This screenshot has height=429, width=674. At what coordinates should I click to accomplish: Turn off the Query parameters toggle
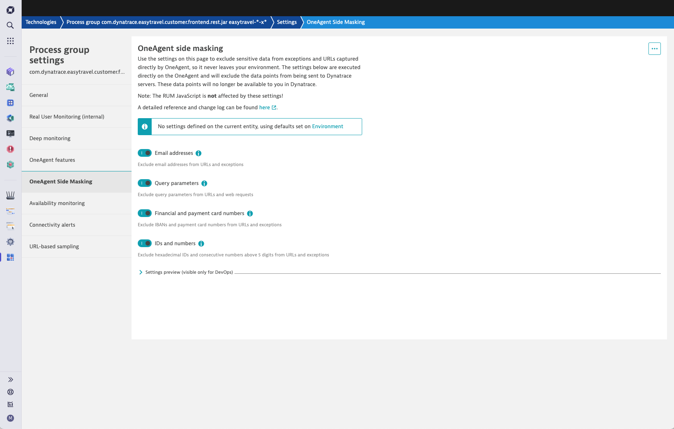145,183
